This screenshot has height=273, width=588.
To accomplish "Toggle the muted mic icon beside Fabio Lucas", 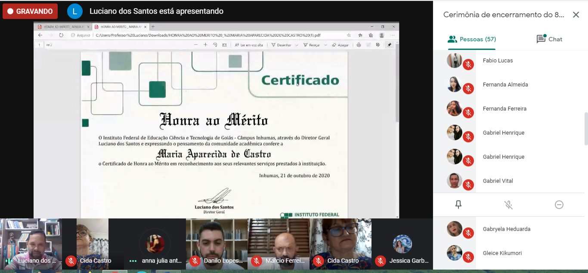I will (x=468, y=65).
